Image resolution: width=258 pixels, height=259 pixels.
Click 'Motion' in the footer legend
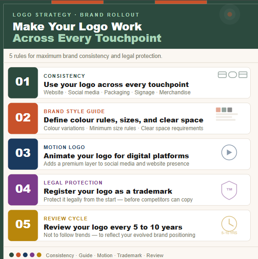click(105, 255)
